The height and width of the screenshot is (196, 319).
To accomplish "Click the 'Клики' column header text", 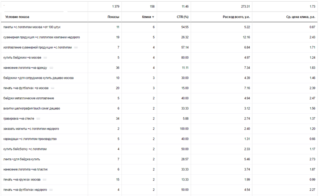I will tap(146, 17).
